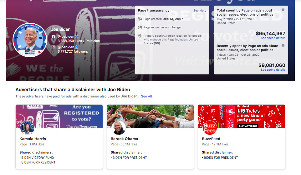Click the location pin icon in Page transparency
301x175 pixels.
[x=140, y=36]
